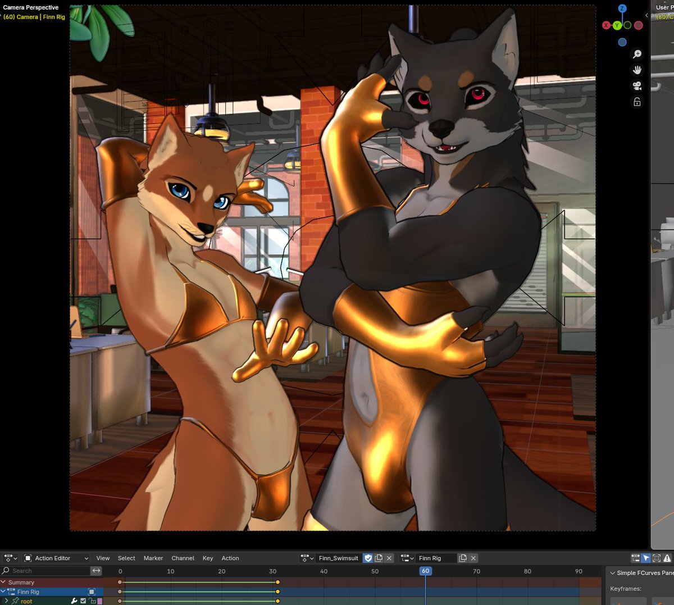This screenshot has width=674, height=605.
Task: Click the invert filter arrows button
Action: (x=97, y=571)
